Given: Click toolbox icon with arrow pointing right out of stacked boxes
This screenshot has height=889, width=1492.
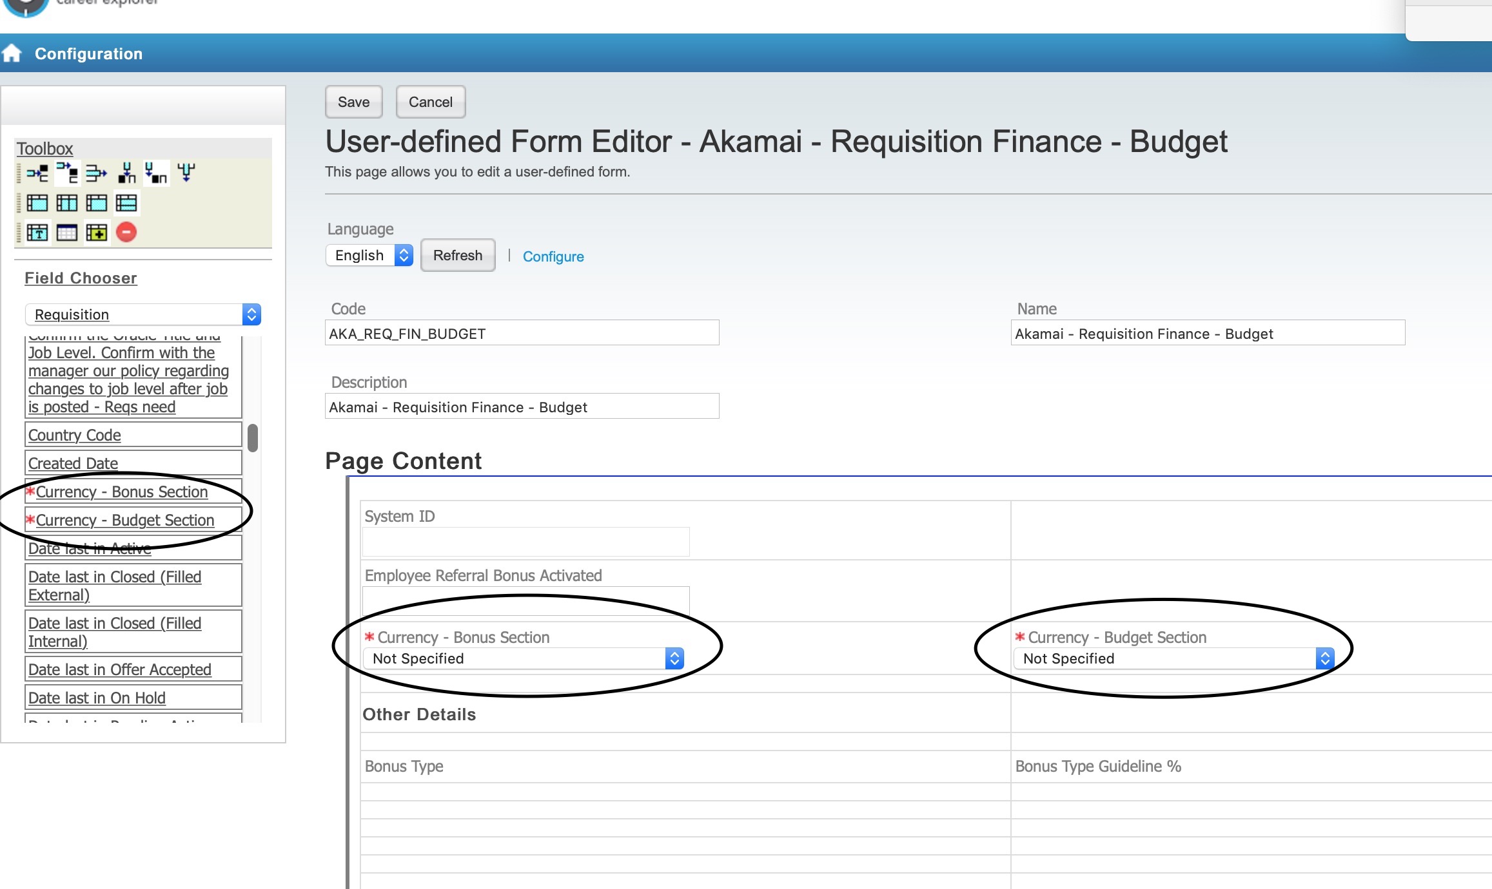Looking at the screenshot, I should (x=97, y=173).
